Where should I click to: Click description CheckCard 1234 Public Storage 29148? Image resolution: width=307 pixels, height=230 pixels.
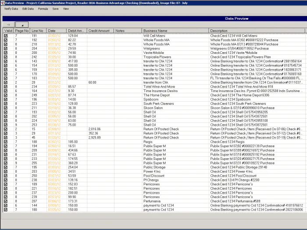click(x=239, y=167)
